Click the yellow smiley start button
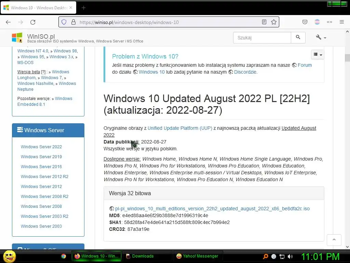Screen dimensions: 350x263 coord(9,256)
